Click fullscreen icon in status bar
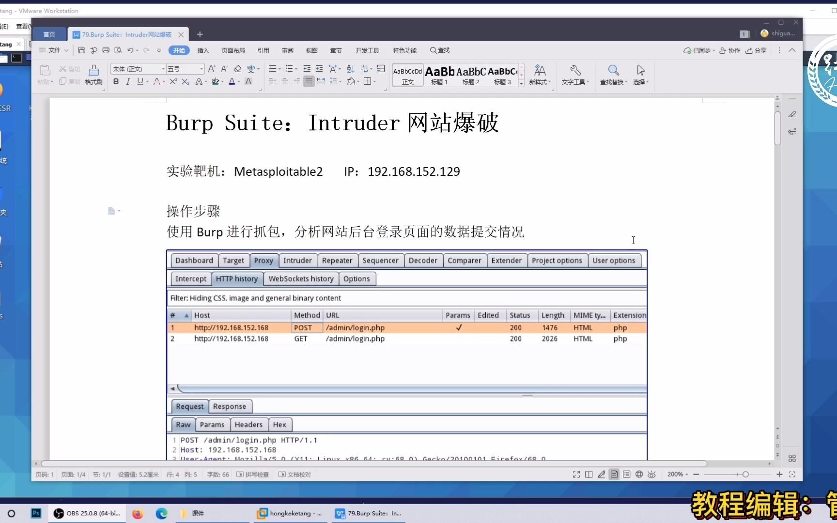The image size is (837, 523). tap(576, 475)
